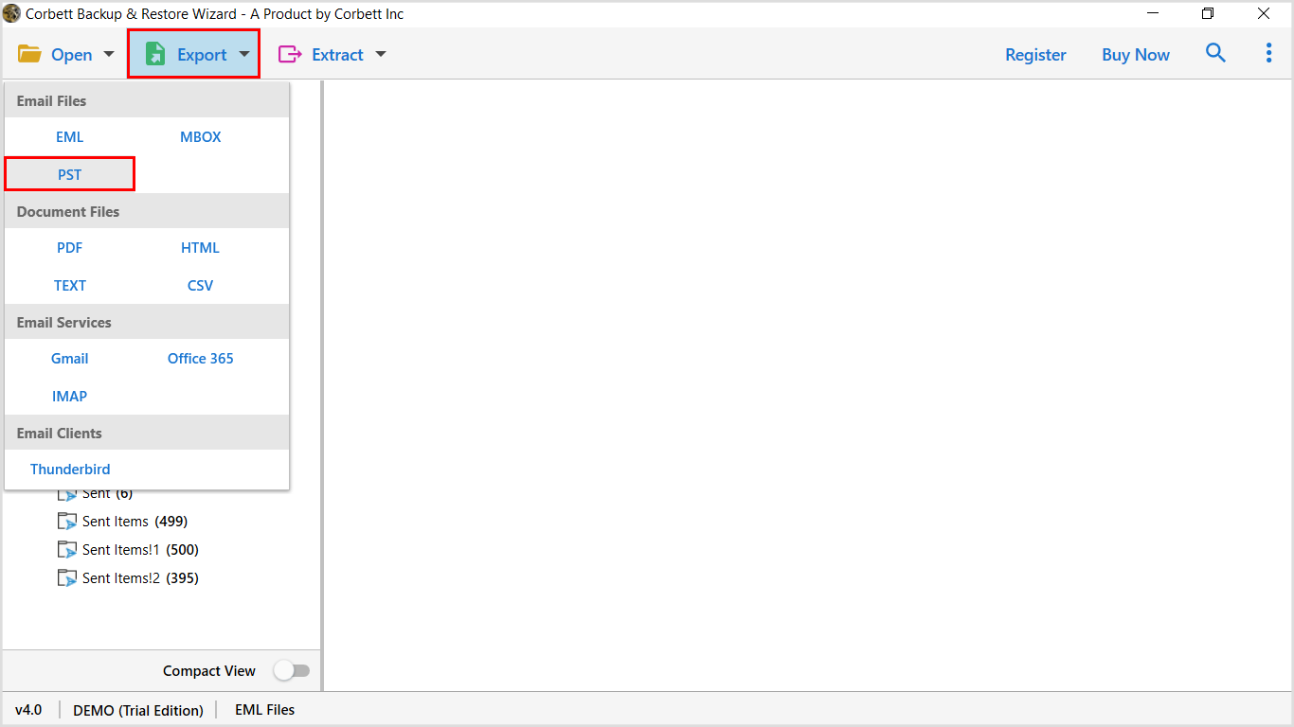Select the Sent Items!1 (500) folder
Screen dimensions: 1294x727
click(140, 550)
